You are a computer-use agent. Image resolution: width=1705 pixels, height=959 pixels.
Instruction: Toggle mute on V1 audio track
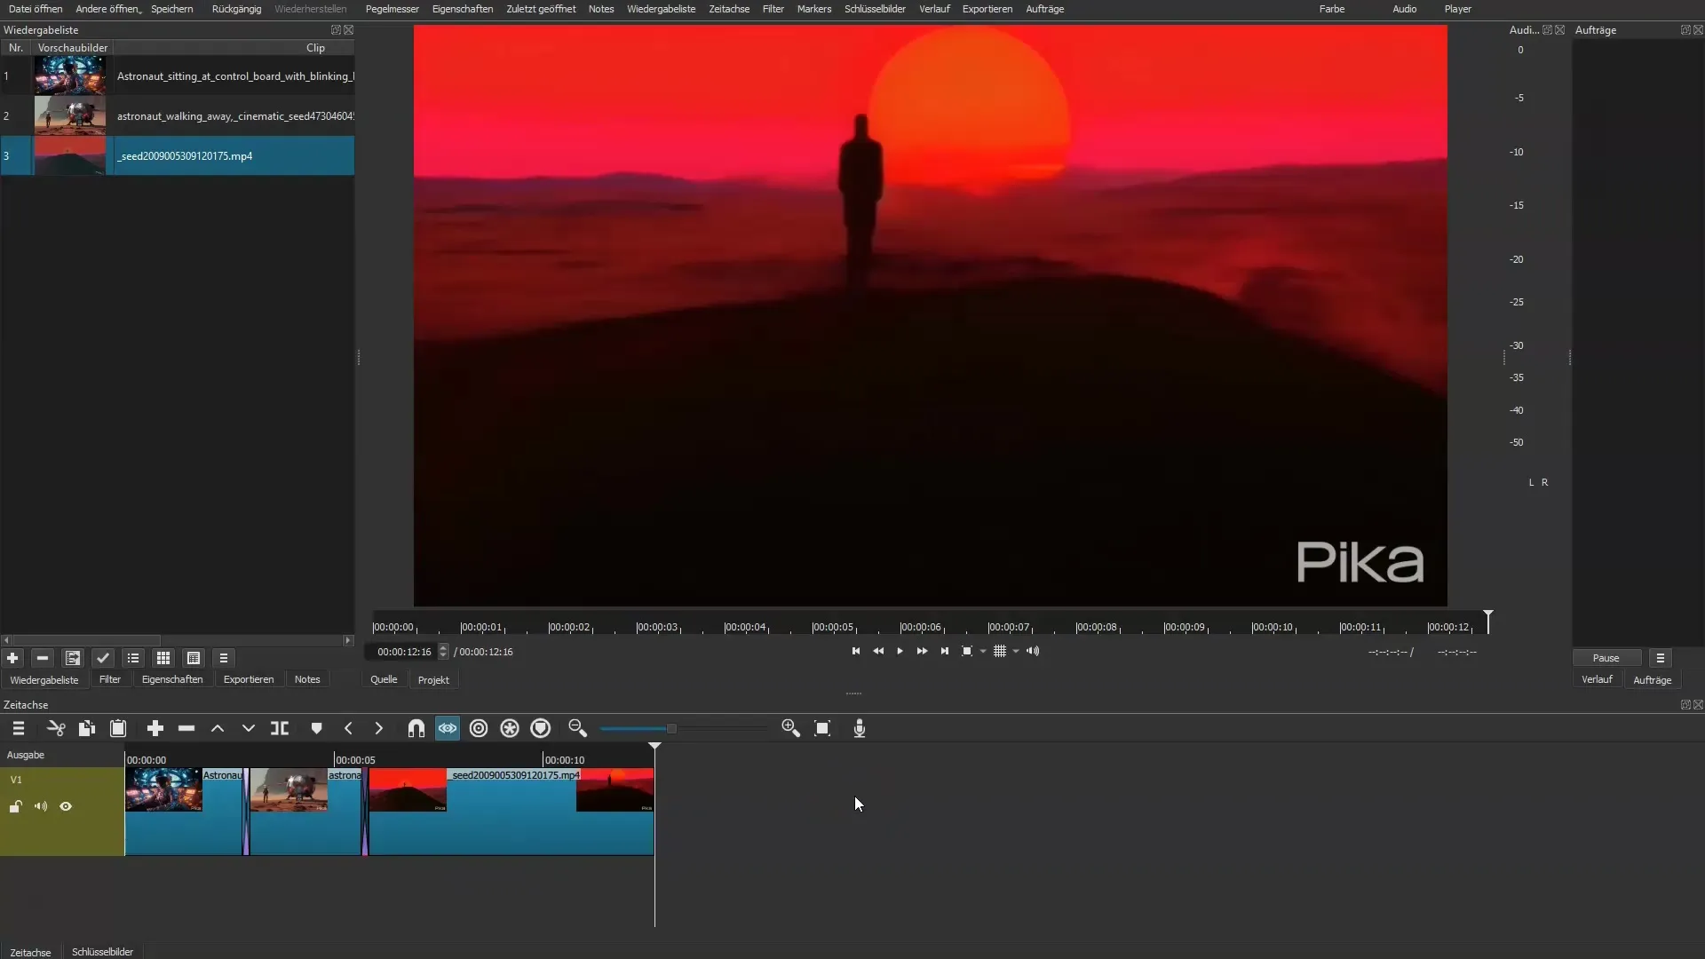pos(41,805)
